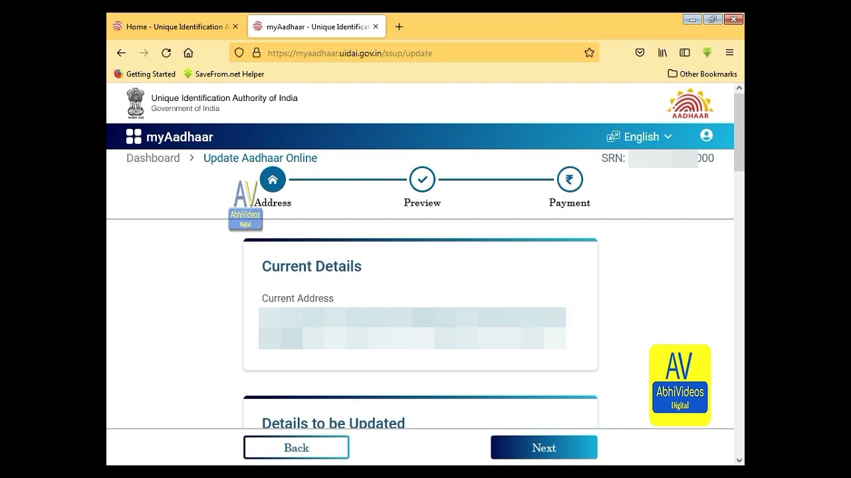Click the Back button
This screenshot has width=851, height=478.
[x=297, y=447]
